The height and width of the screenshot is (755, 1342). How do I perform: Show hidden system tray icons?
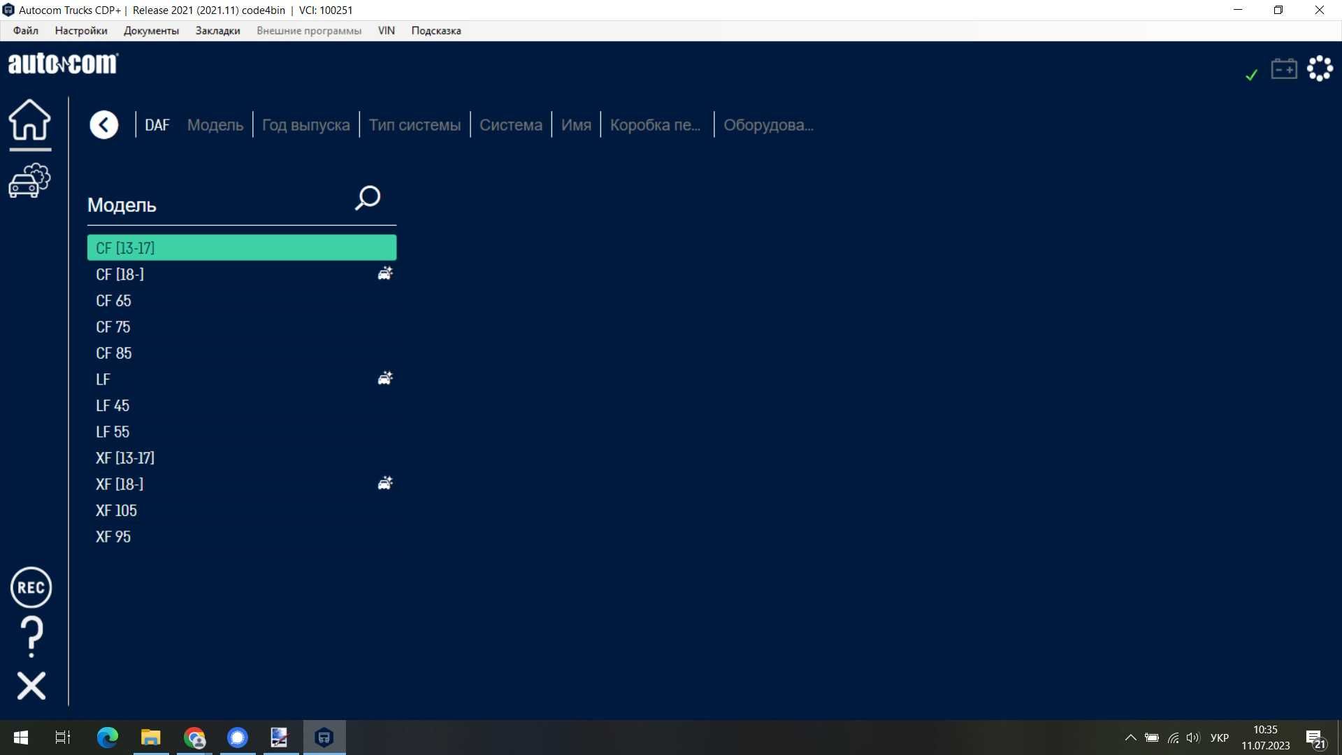pos(1130,738)
